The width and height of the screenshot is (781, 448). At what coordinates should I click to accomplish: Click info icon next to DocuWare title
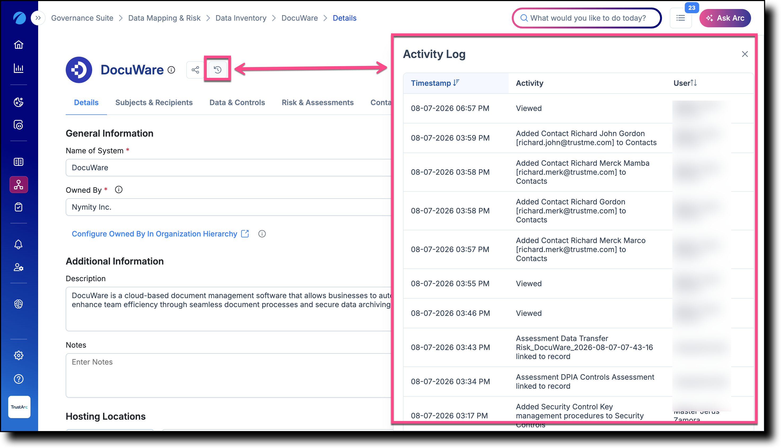pyautogui.click(x=171, y=70)
